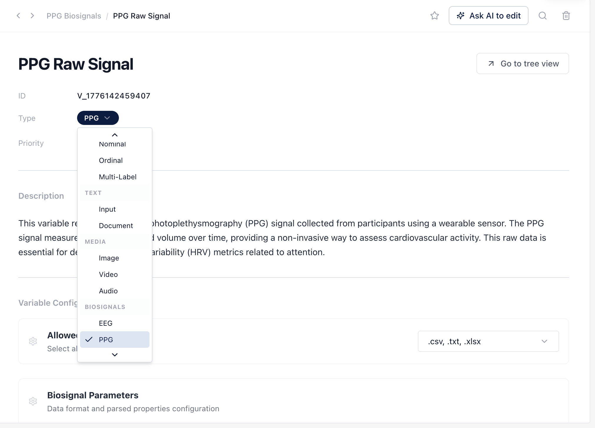
Task: Click the Allowed formats gear icon
Action: point(33,341)
